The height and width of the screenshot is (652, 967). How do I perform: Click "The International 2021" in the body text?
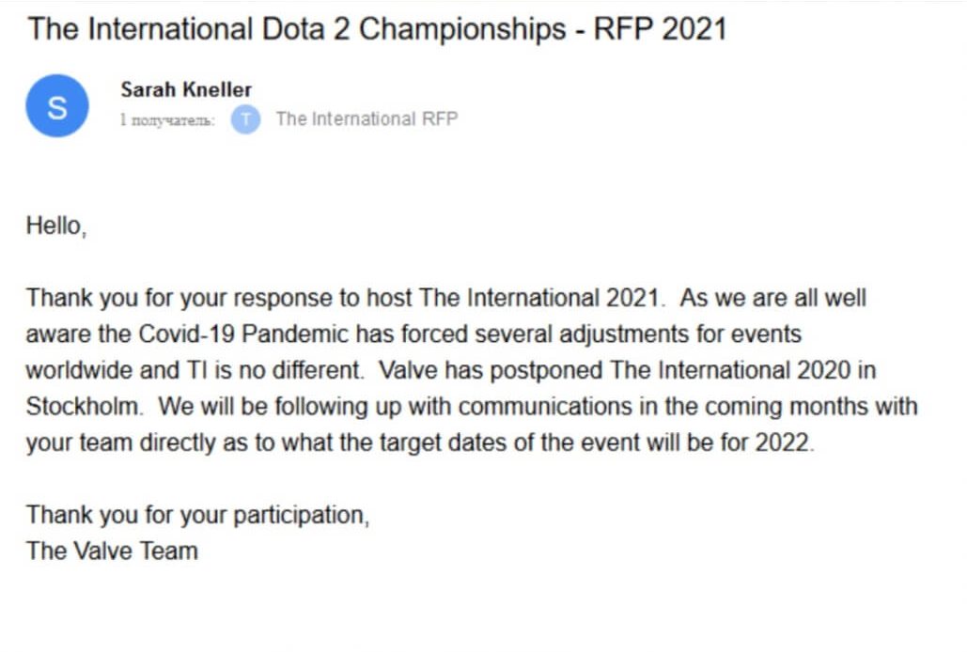tap(539, 299)
